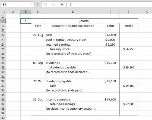Click the $45,000 debit cell

pyautogui.click(x=110, y=35)
